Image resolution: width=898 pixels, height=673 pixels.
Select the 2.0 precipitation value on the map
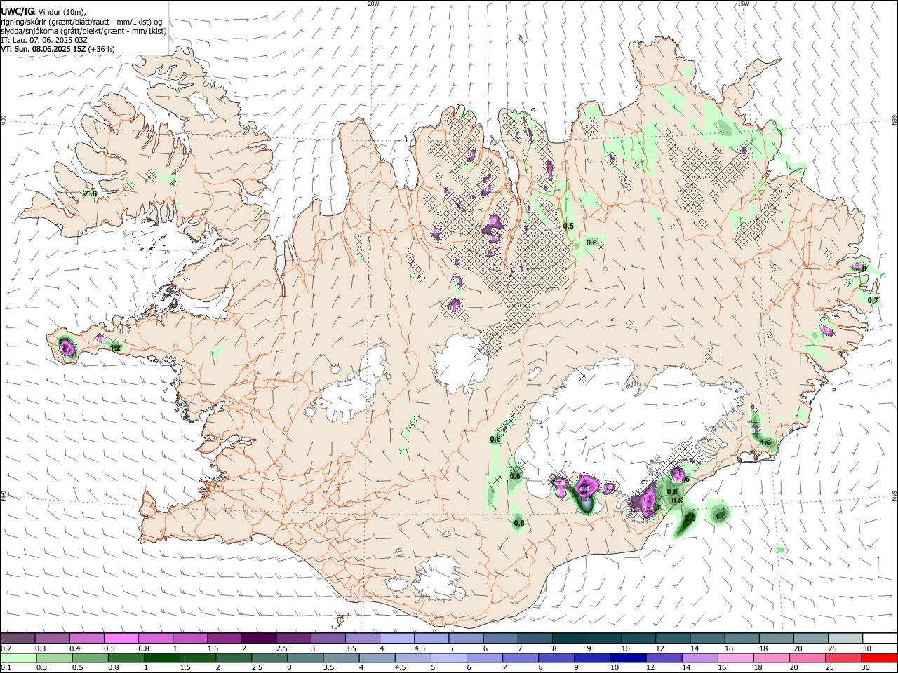click(x=690, y=518)
